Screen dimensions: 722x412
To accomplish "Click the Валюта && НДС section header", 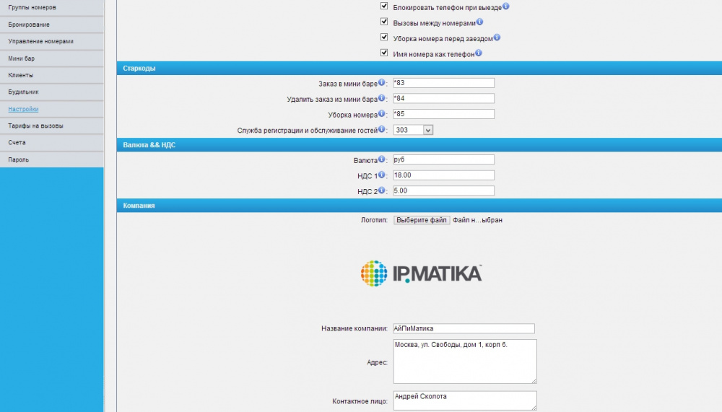I will 419,145.
